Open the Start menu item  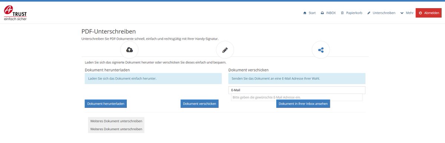(x=309, y=13)
